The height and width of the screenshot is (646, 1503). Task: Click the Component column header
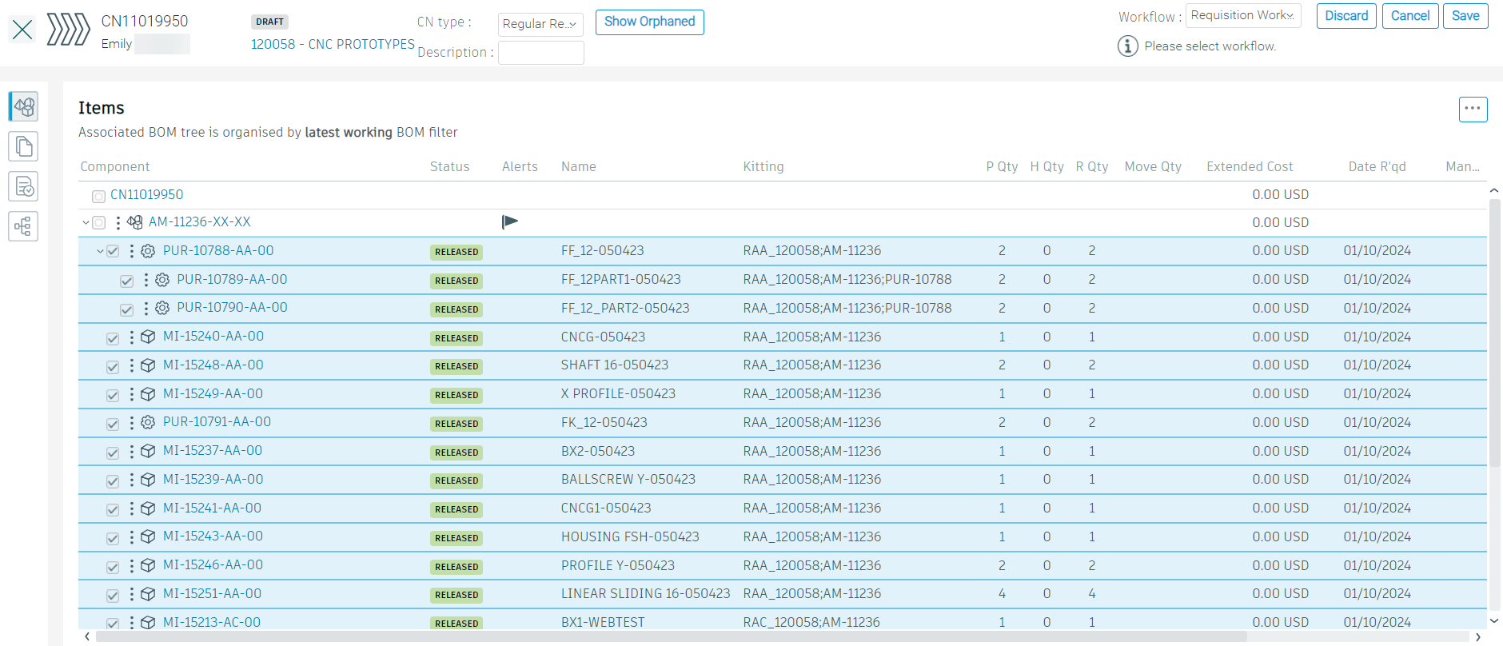coord(115,166)
